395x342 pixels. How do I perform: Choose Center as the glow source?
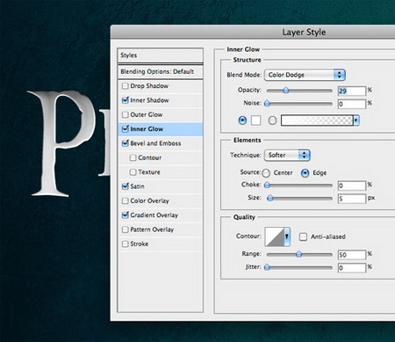266,173
